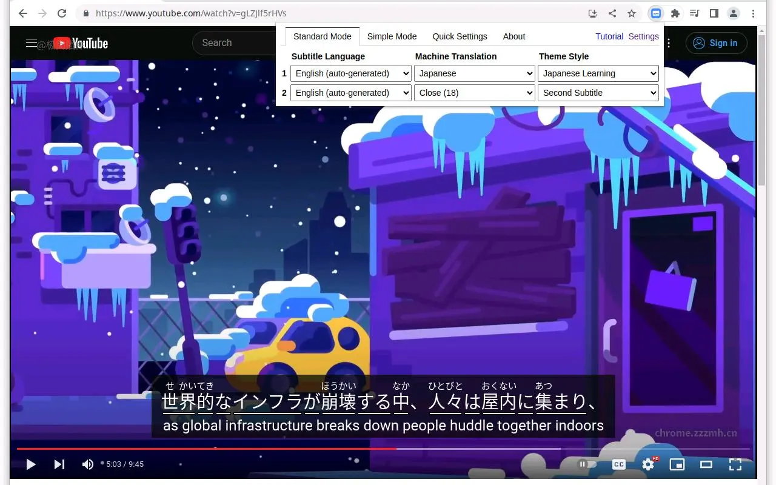Open the subtitle extension icon

656,13
